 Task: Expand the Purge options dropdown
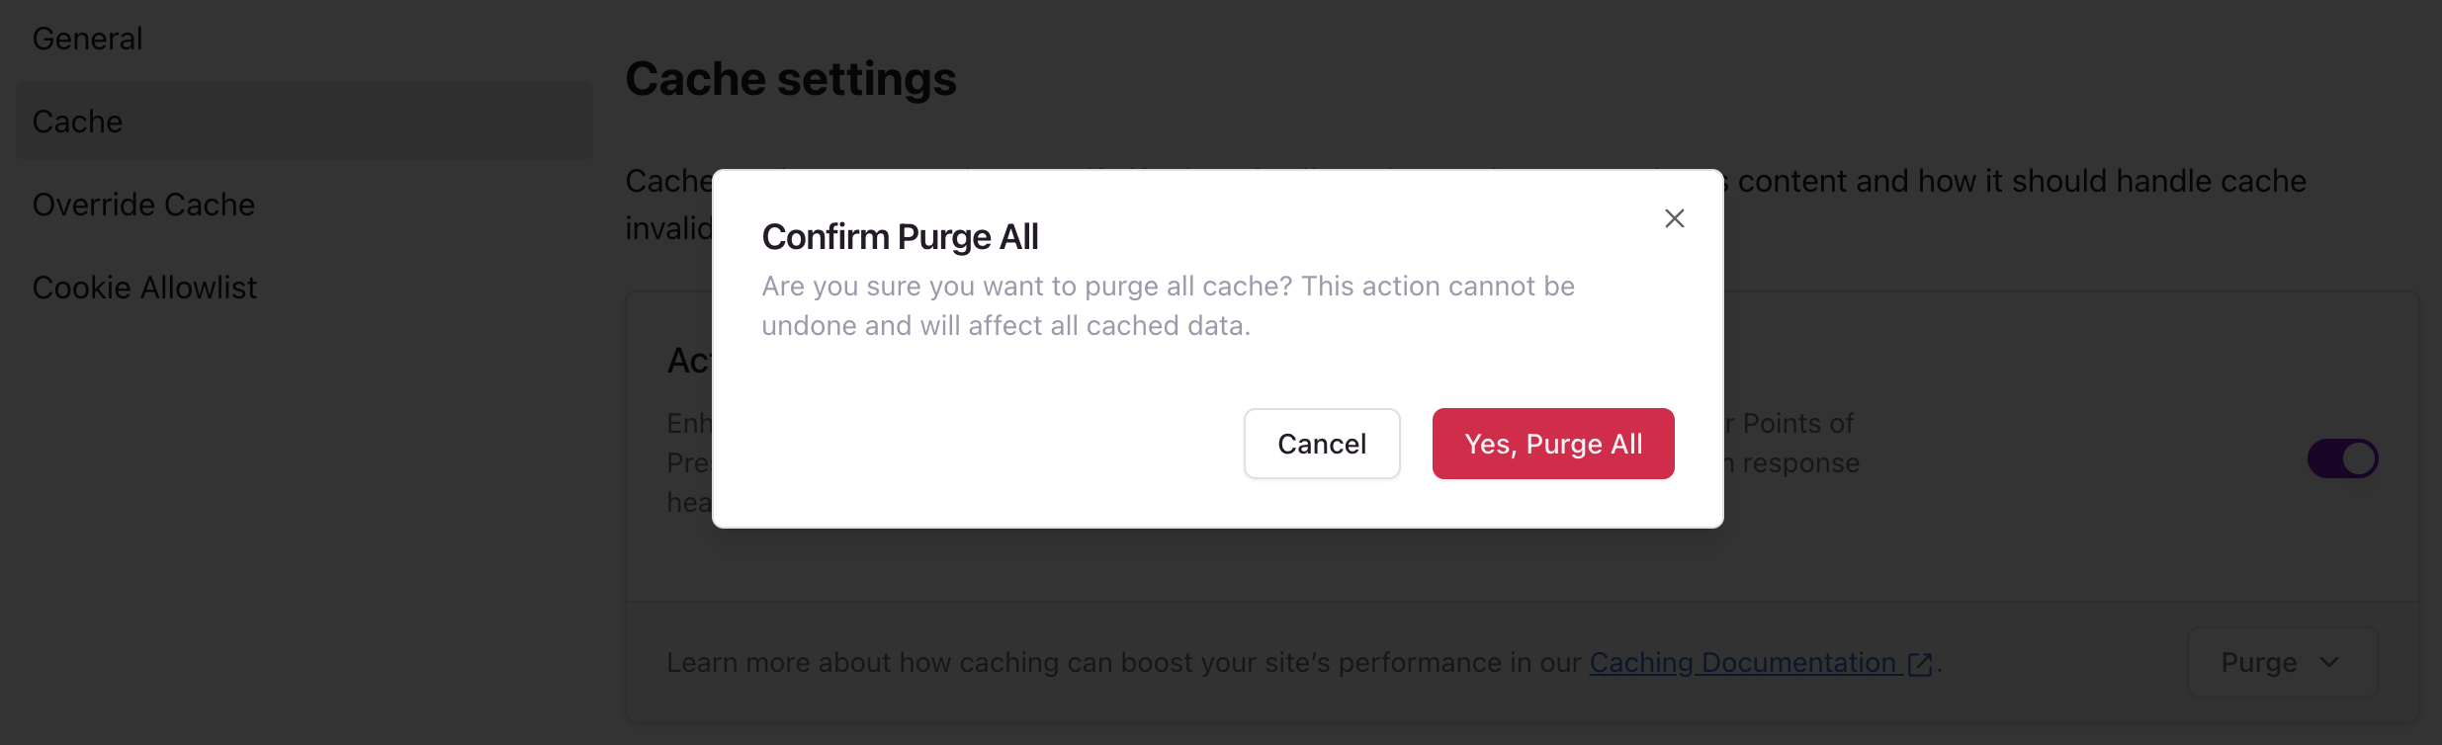coord(2284,662)
